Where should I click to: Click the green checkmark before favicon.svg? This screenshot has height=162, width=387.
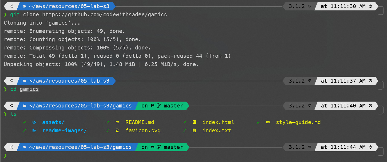[x=108, y=131]
